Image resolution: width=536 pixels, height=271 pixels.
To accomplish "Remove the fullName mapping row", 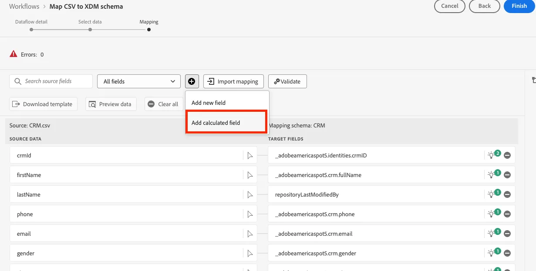I will click(507, 175).
